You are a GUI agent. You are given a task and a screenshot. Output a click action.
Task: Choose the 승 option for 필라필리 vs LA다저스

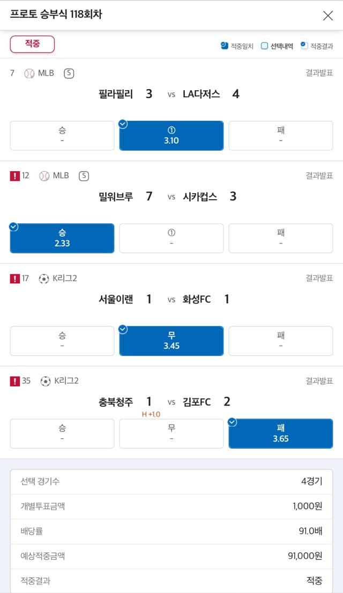pyautogui.click(x=62, y=136)
